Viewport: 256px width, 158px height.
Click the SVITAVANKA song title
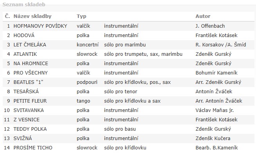pos(29,110)
